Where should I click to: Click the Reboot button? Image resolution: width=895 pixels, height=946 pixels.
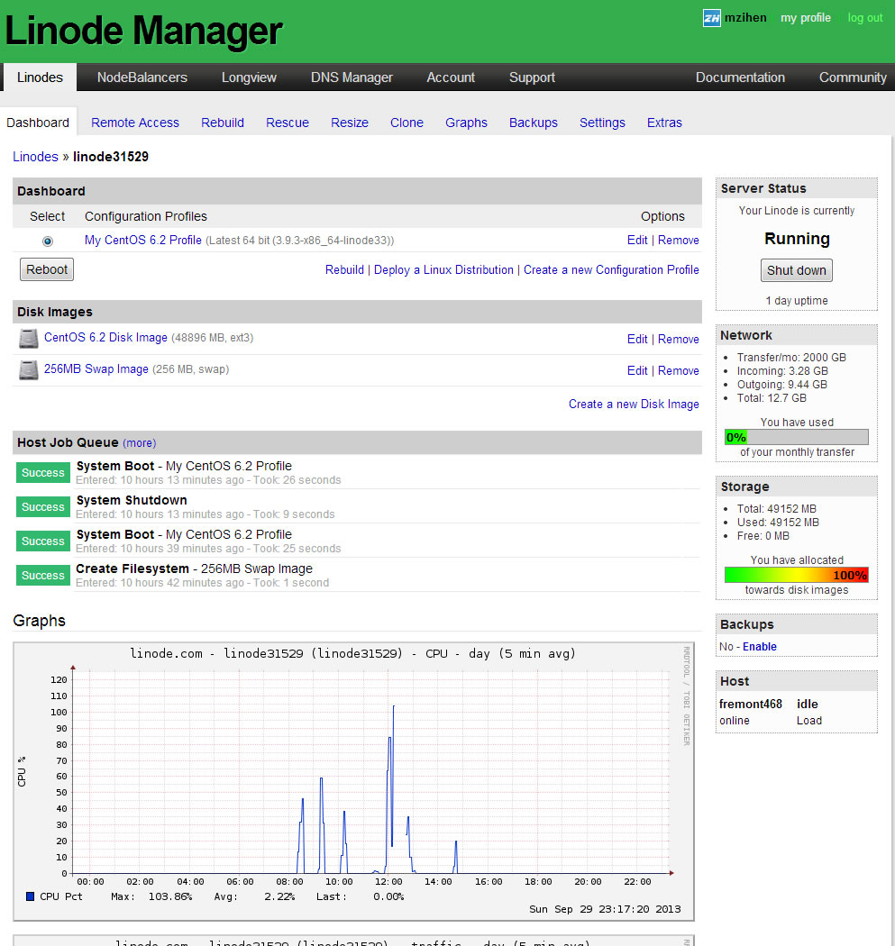click(x=47, y=269)
